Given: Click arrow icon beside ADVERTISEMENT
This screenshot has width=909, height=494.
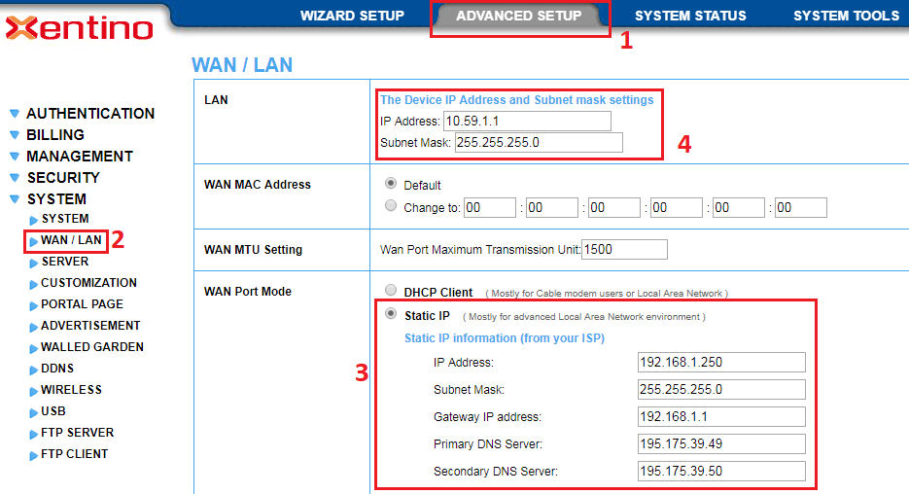Looking at the screenshot, I should click(34, 327).
